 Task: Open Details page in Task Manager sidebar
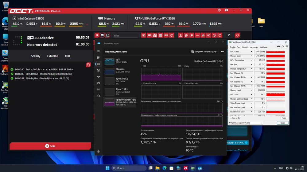coord(99,90)
